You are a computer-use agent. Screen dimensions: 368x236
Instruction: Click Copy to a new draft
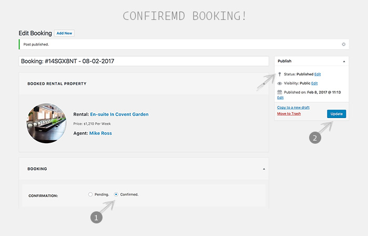point(293,108)
